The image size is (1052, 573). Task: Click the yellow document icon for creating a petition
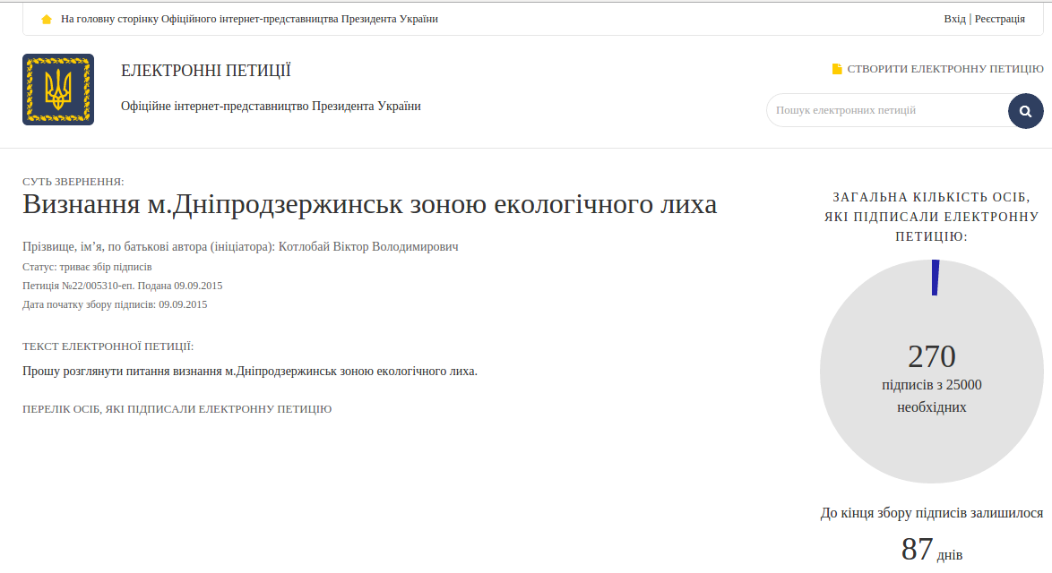[x=837, y=69]
